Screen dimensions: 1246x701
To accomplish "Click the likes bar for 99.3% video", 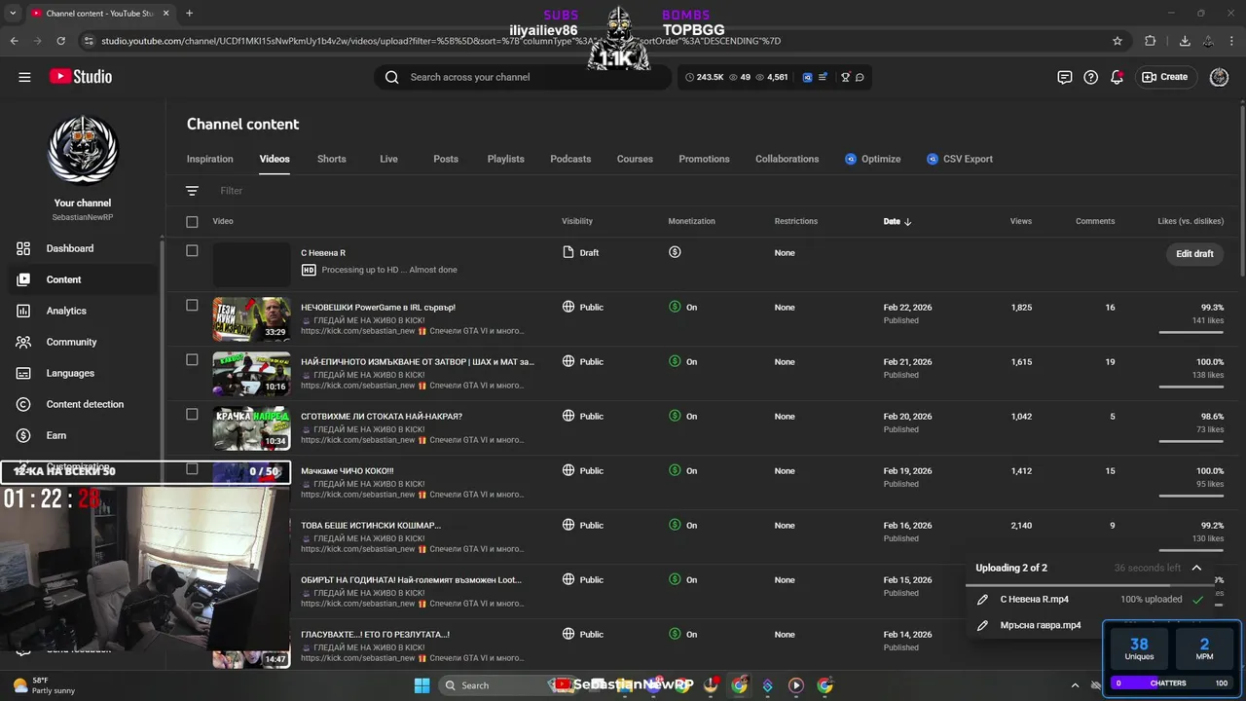I will pyautogui.click(x=1191, y=332).
